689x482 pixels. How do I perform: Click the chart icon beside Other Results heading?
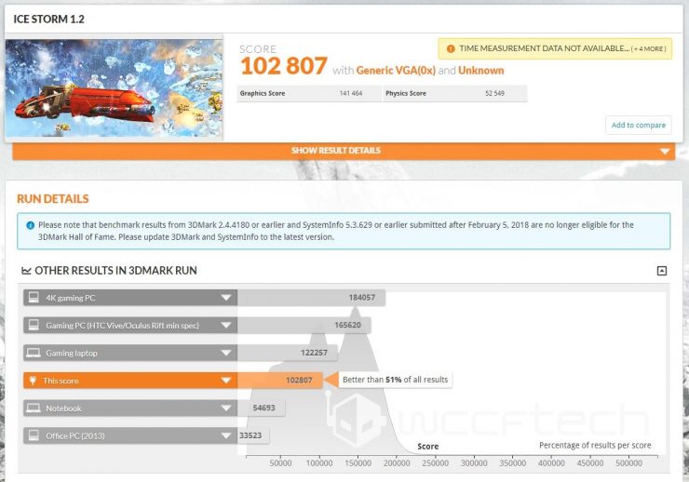click(x=26, y=271)
